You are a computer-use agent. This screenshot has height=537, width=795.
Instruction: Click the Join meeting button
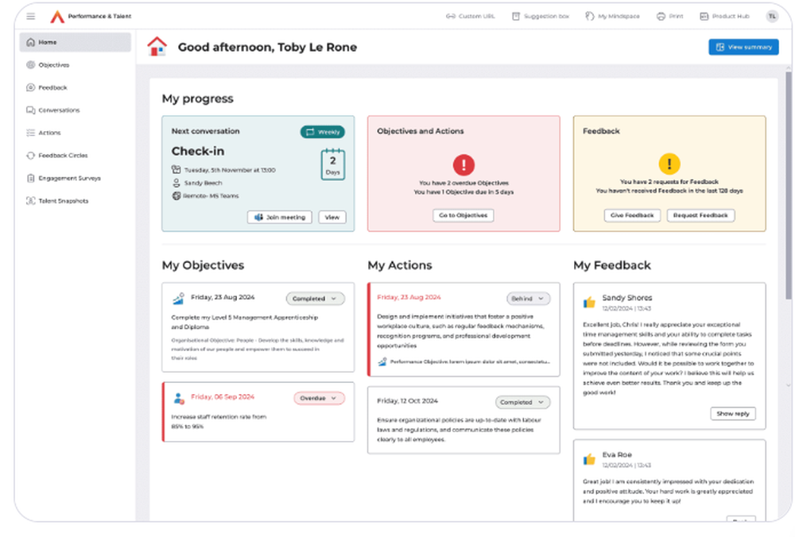pyautogui.click(x=279, y=216)
